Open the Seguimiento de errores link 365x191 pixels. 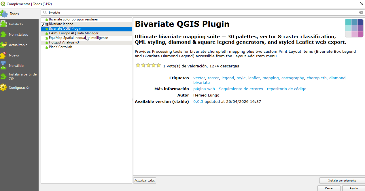[x=241, y=89]
